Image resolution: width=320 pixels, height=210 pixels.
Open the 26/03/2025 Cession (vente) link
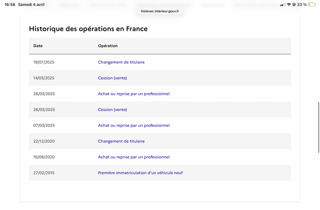(x=112, y=110)
